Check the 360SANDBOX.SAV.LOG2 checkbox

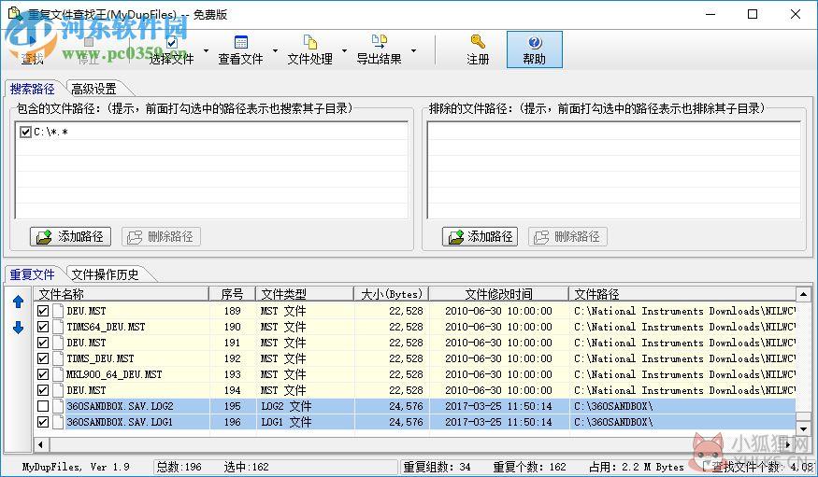pyautogui.click(x=43, y=406)
